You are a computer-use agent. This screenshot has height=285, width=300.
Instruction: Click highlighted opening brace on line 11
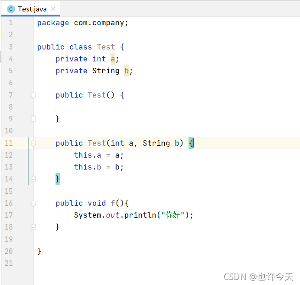(x=191, y=143)
